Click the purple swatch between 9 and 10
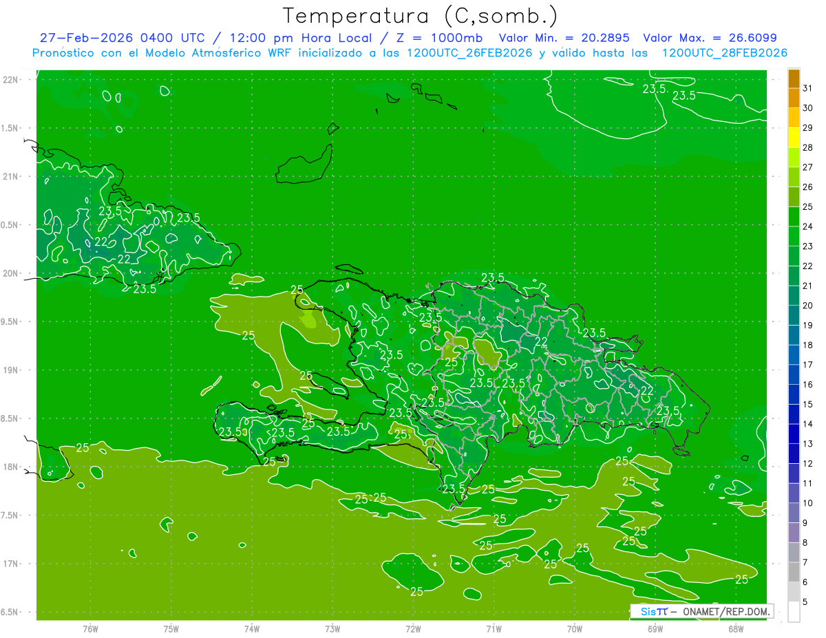Viewport: 826px width, 638px height. [x=794, y=513]
